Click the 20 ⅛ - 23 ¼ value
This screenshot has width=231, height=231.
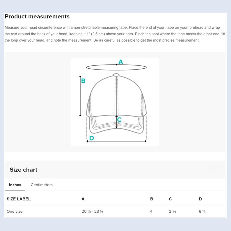[92, 212]
